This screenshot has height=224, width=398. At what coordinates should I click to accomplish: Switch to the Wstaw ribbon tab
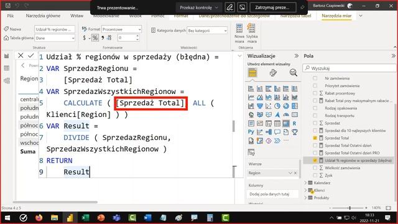point(77,16)
